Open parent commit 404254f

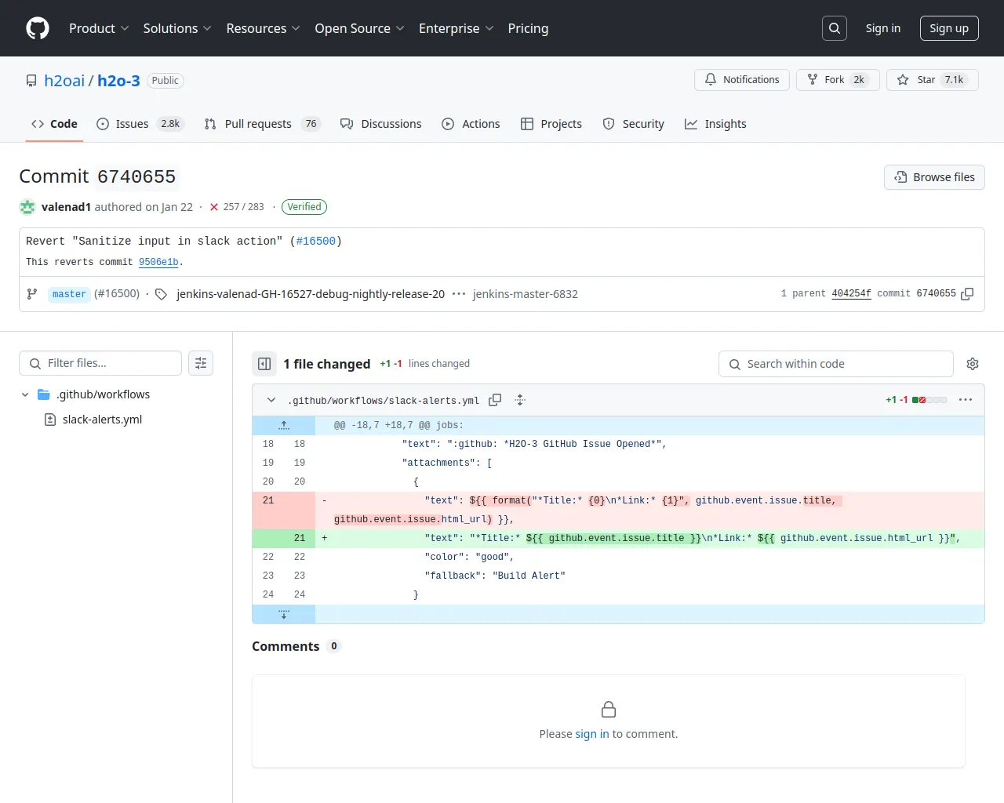pos(851,293)
